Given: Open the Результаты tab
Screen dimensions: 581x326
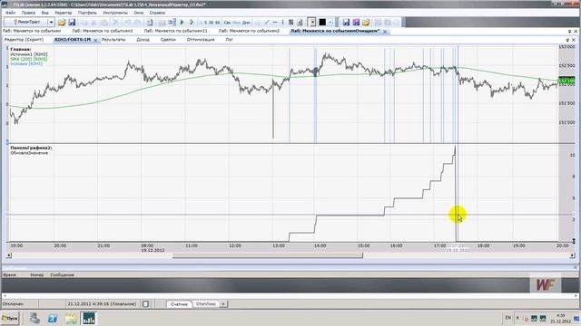Looking at the screenshot, I should click(x=113, y=40).
